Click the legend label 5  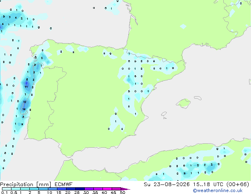pos(39,192)
